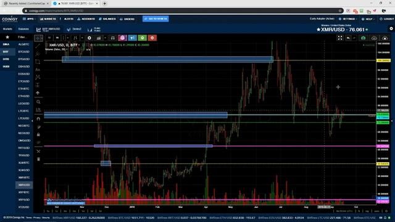The width and height of the screenshot is (395, 222).
Task: Open the ALERTS menu item
Action: (x=67, y=19)
